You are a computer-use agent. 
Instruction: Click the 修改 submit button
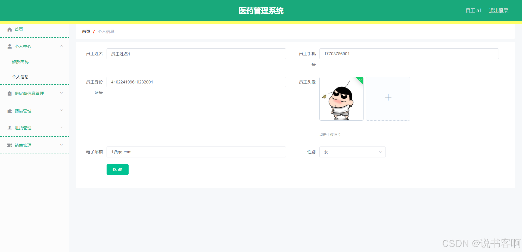coord(117,169)
